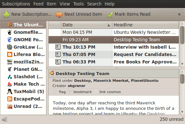
Task: Select the TuxMobil penguin icon
Action: tap(9, 91)
